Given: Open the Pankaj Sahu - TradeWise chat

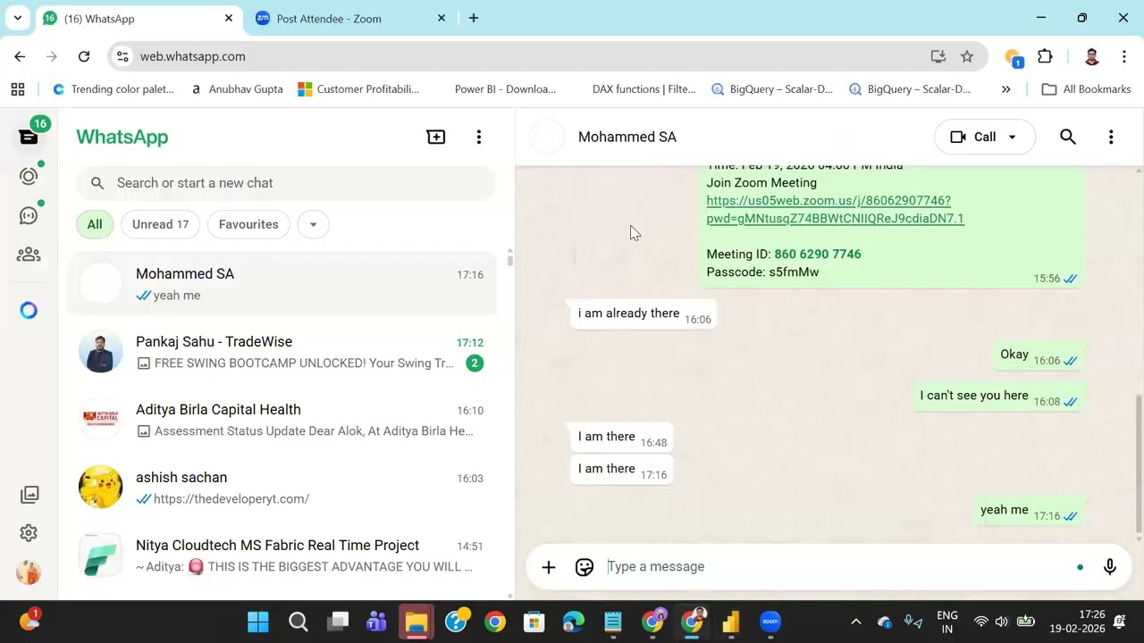Looking at the screenshot, I should 282,352.
